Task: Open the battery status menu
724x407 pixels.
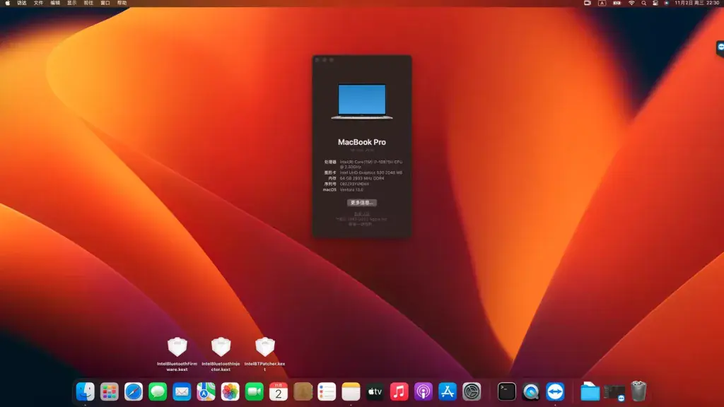Action: click(617, 4)
